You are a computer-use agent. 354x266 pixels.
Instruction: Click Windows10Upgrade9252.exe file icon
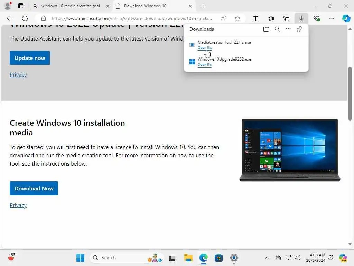(192, 62)
